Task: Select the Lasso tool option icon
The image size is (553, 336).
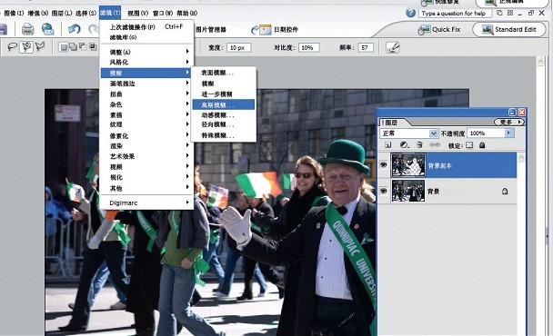Action: click(x=13, y=46)
